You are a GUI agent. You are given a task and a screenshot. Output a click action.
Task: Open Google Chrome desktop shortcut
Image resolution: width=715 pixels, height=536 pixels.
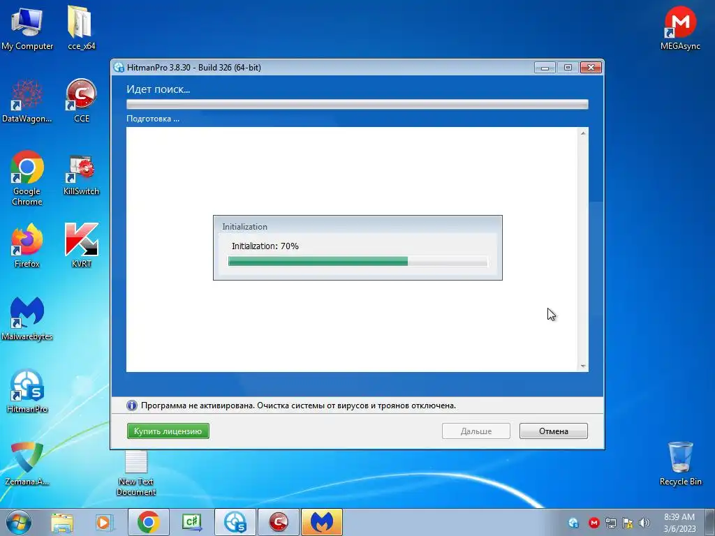pyautogui.click(x=27, y=178)
